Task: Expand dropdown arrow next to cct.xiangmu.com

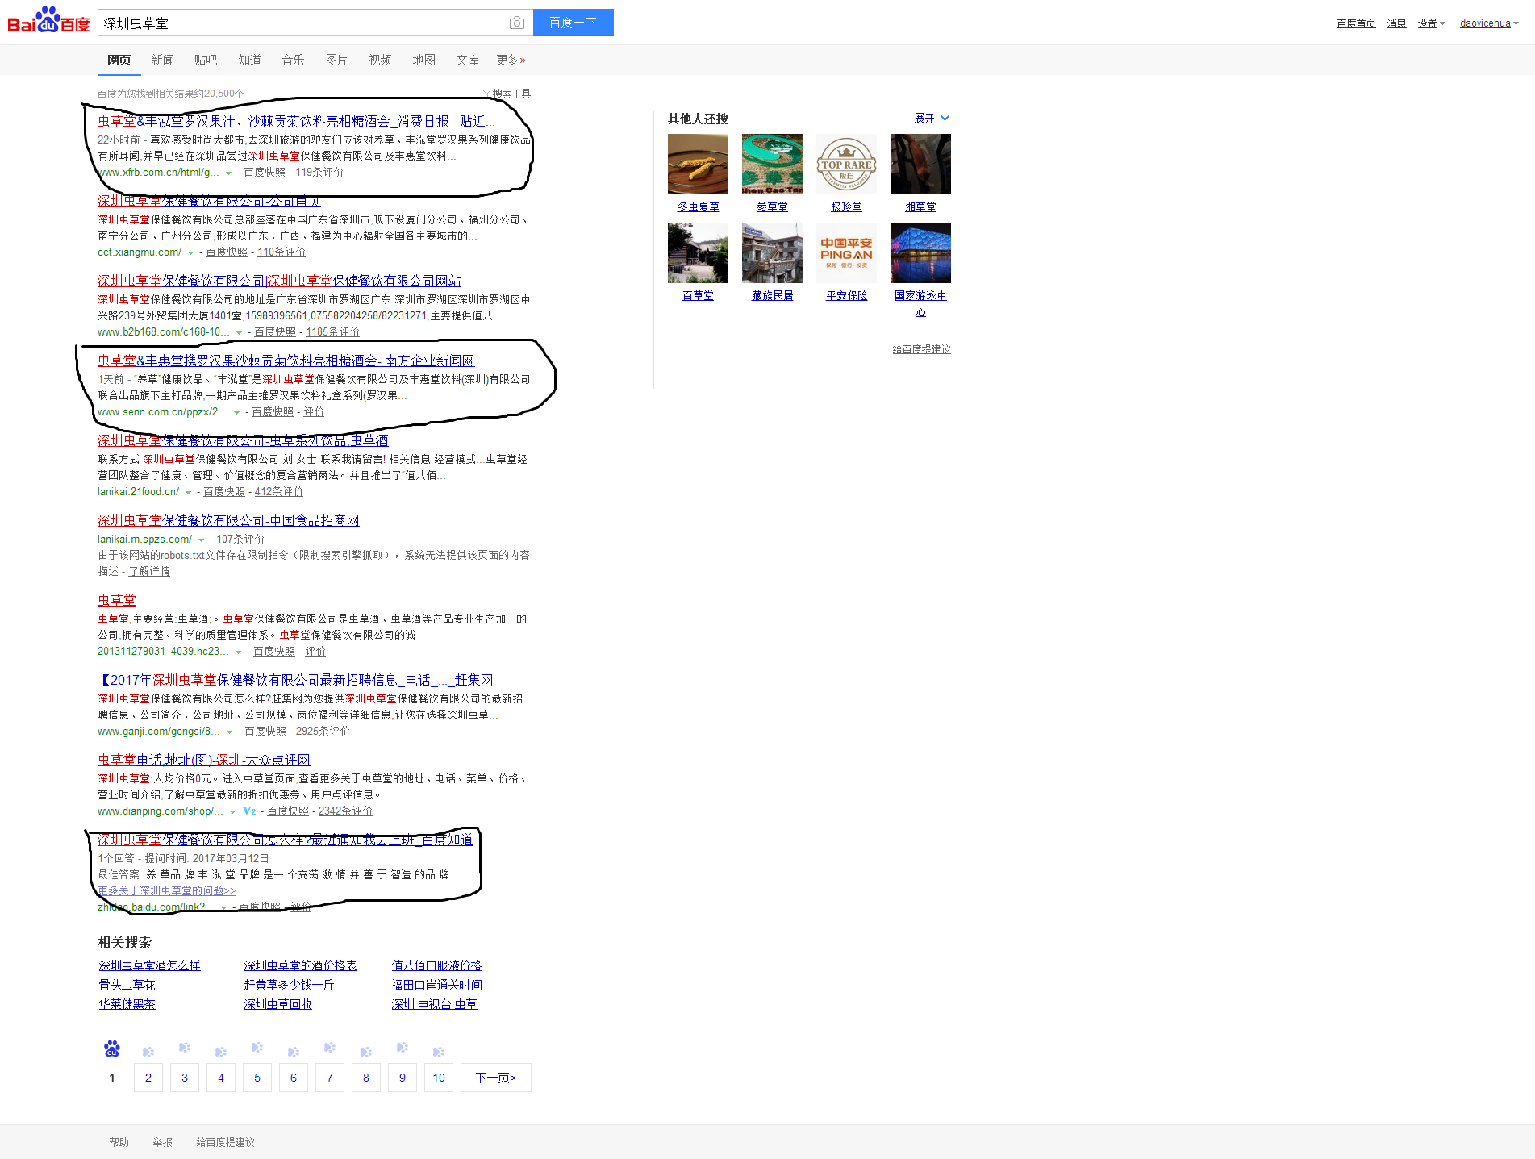Action: [x=190, y=253]
